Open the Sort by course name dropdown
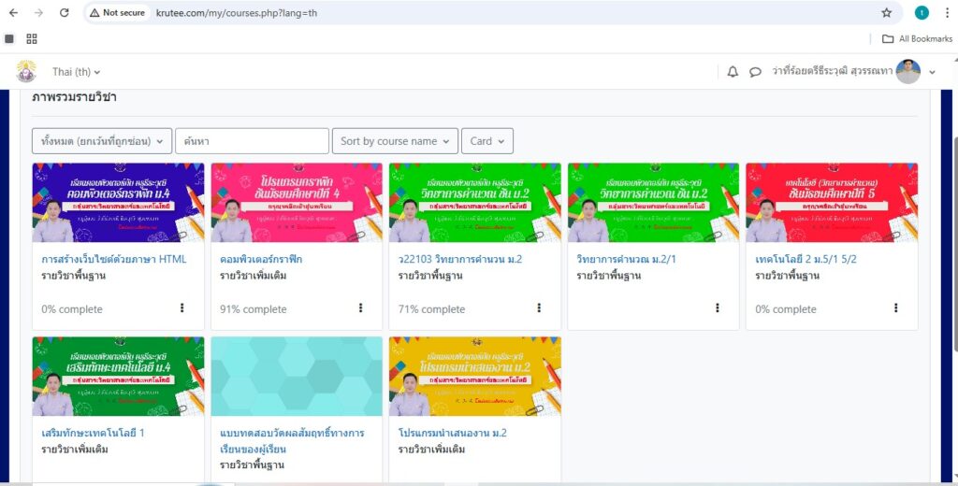The image size is (958, 486). (x=395, y=141)
